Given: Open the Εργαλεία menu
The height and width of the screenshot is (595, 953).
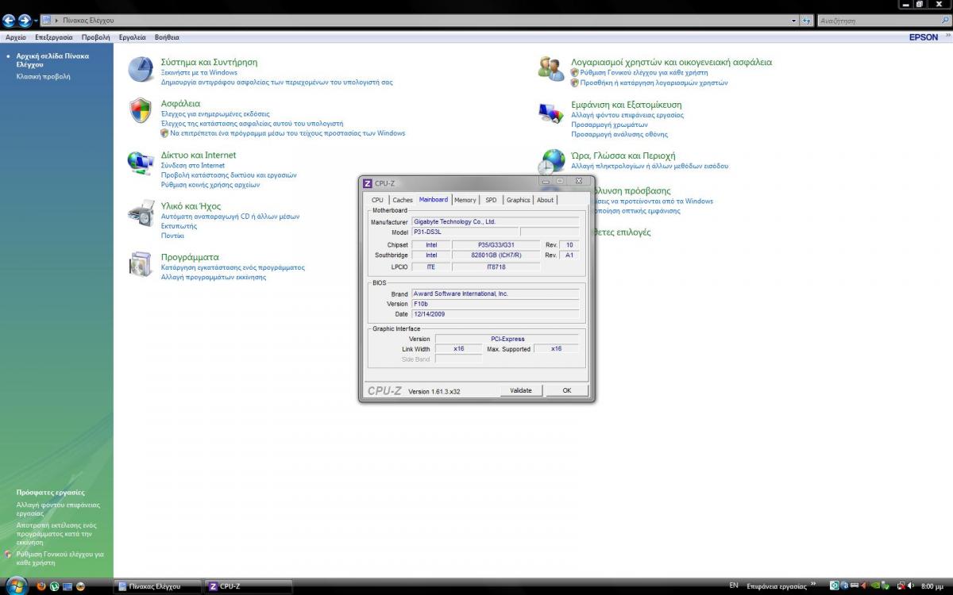Looking at the screenshot, I should coord(132,37).
